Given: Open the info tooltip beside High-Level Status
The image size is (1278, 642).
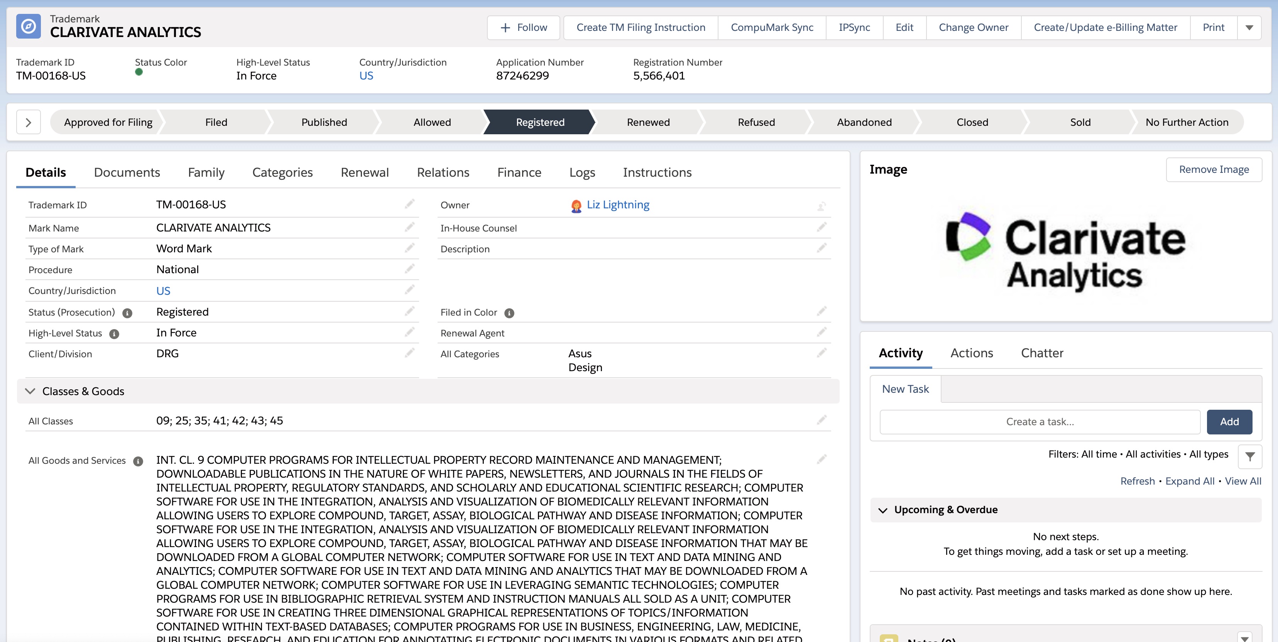Looking at the screenshot, I should [x=114, y=333].
